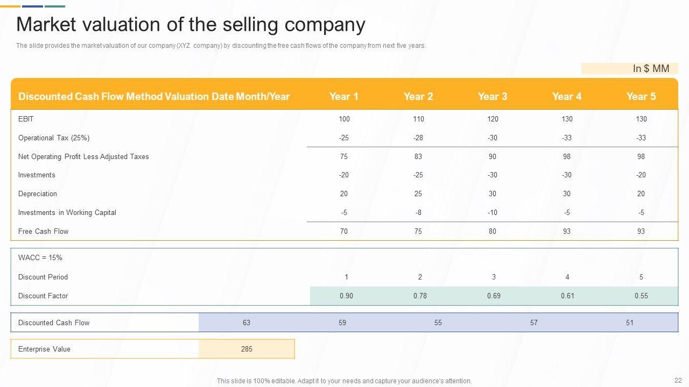Click the Enterprise Value amount 285
This screenshot has width=689, height=387.
pyautogui.click(x=247, y=349)
